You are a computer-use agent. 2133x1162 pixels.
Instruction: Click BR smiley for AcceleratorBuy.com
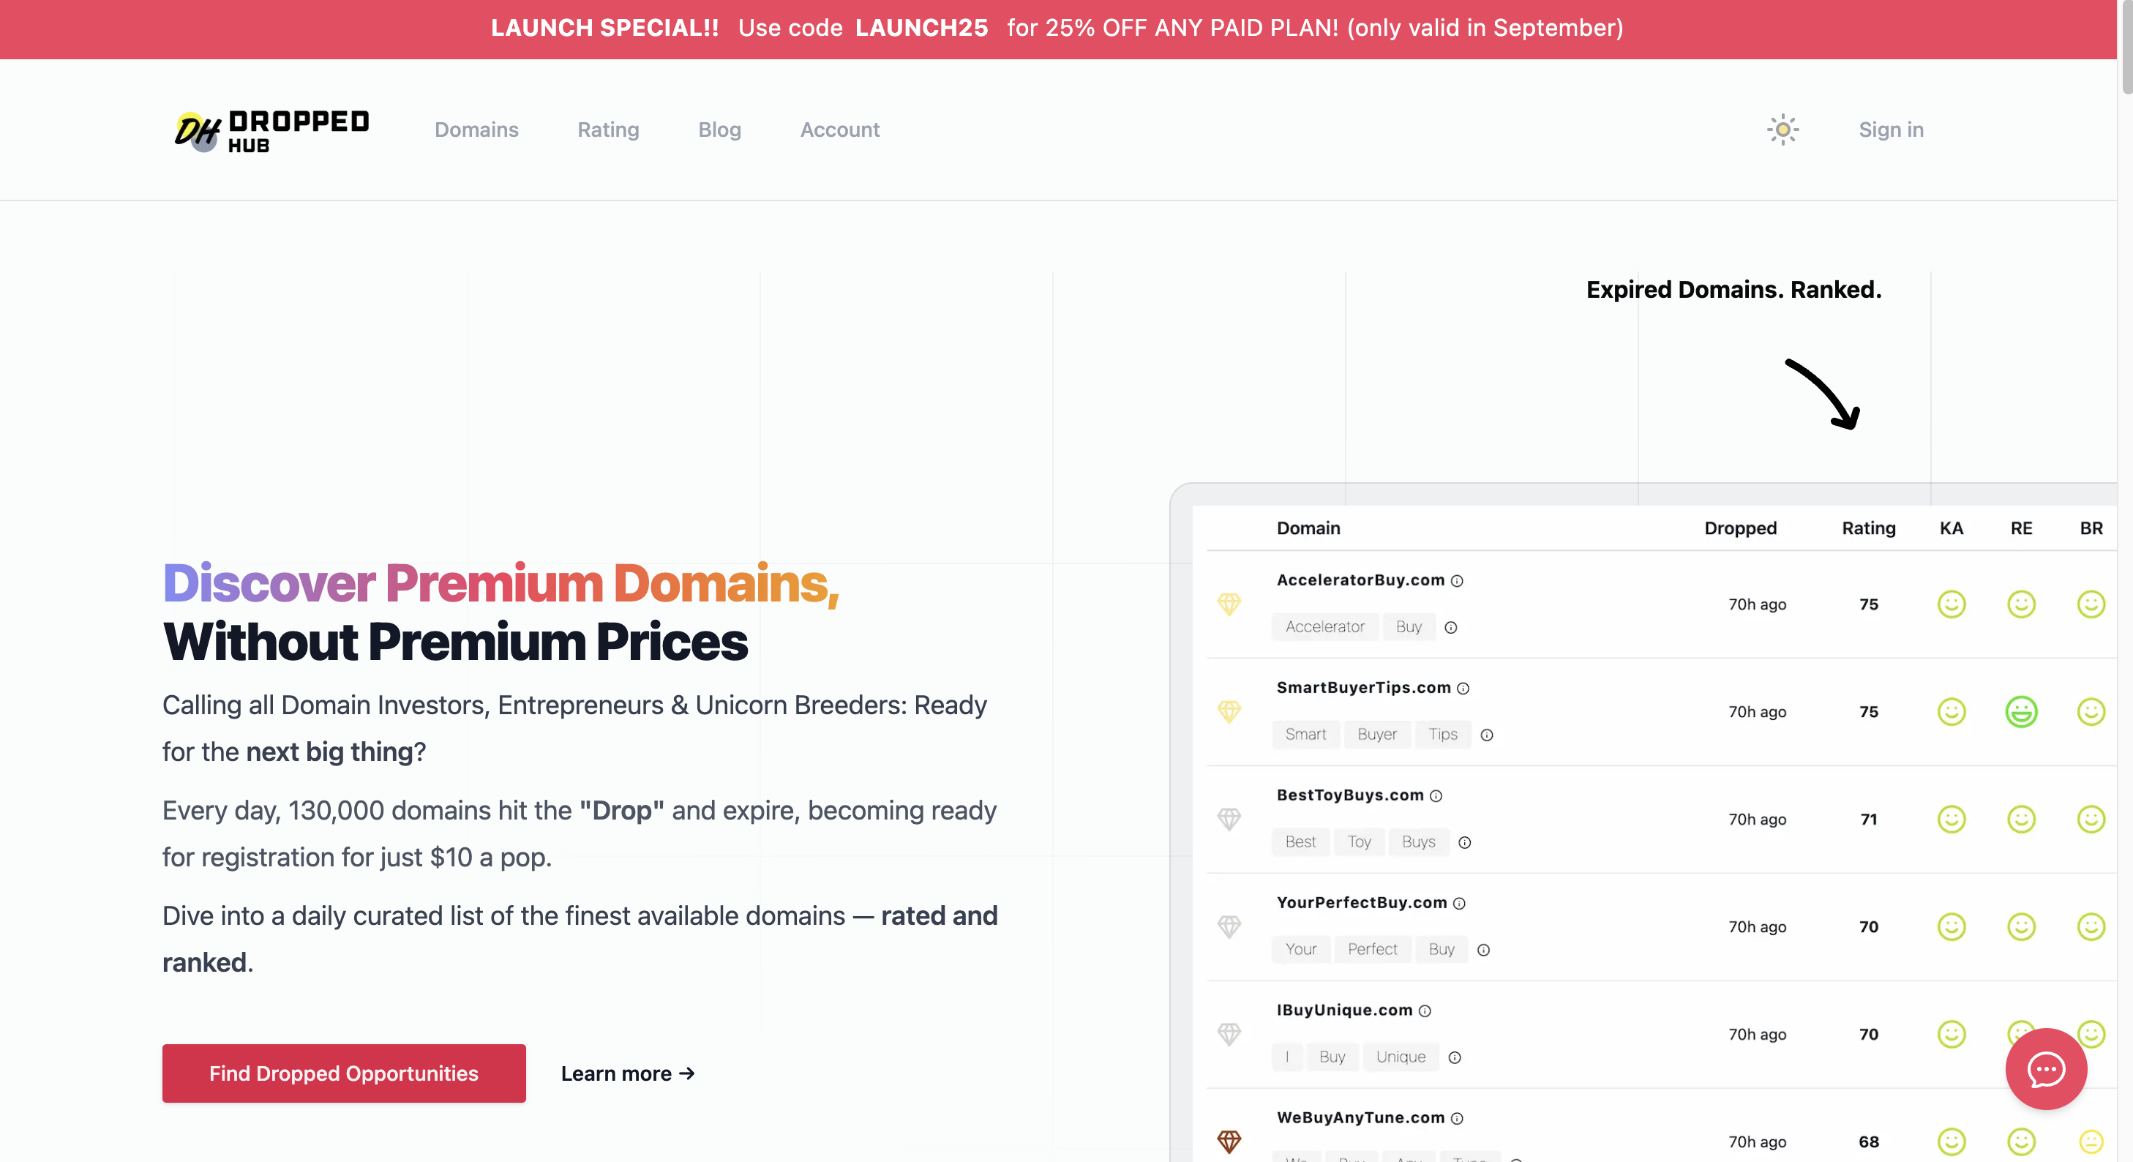[x=2091, y=604]
